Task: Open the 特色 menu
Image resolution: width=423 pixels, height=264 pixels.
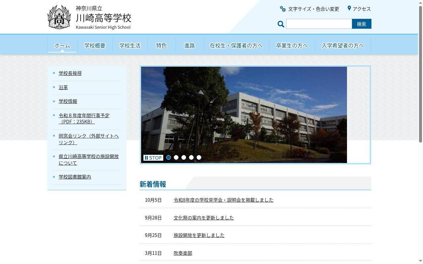Action: 162,45
